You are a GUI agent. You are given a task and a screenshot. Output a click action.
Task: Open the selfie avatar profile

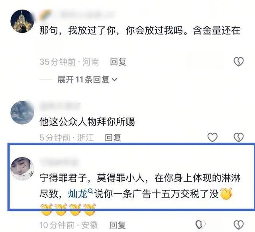pos(22,169)
